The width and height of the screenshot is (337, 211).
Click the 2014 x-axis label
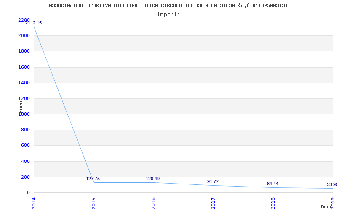(x=34, y=203)
